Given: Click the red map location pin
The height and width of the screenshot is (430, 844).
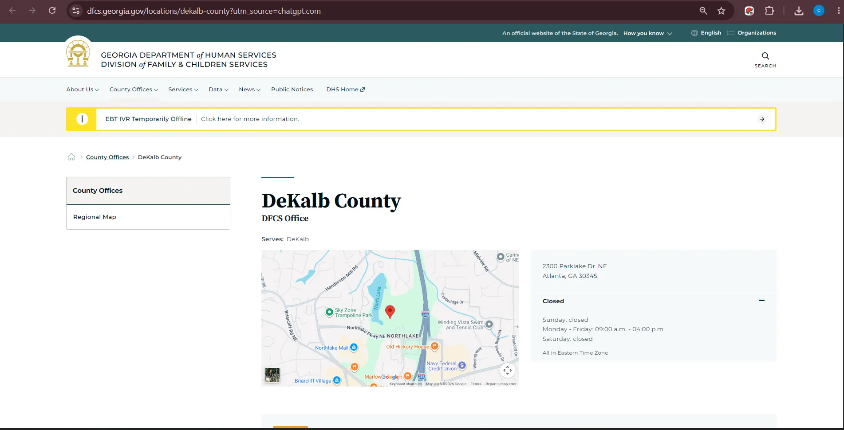Looking at the screenshot, I should [390, 312].
